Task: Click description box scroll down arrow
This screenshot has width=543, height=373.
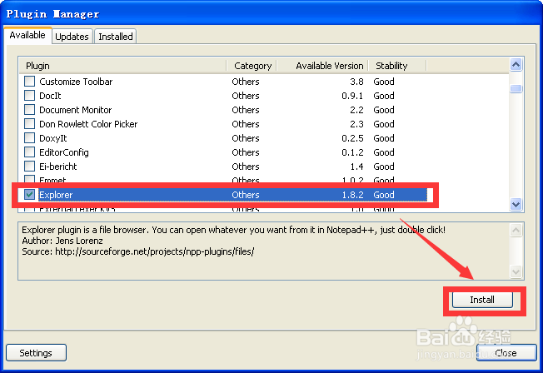Action: pyautogui.click(x=516, y=272)
